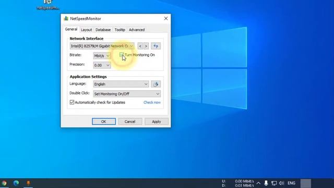Launch Microsoft Edge from taskbar
Viewport: 334px width, 188px height.
16,183
